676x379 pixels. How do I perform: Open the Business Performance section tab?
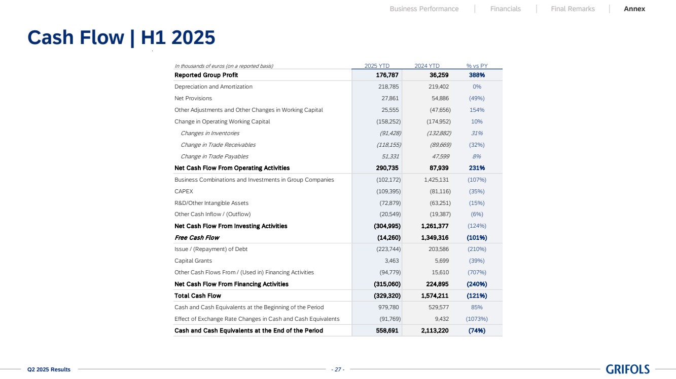point(424,9)
